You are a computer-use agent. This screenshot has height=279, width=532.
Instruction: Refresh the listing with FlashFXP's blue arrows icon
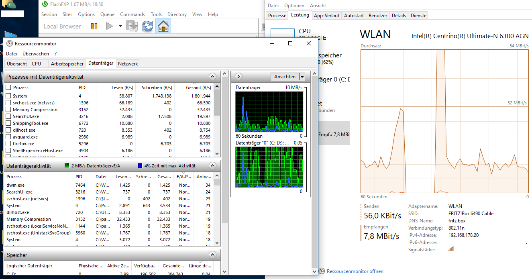[x=147, y=26]
